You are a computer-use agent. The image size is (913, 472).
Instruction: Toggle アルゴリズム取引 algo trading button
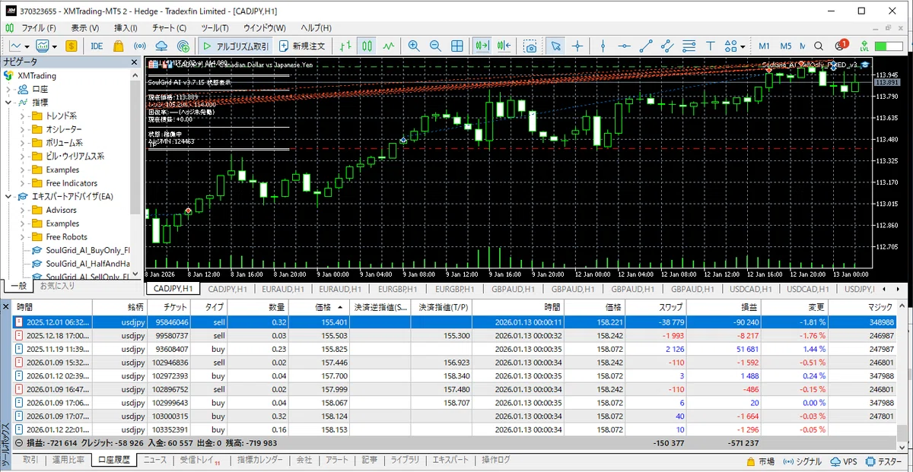pyautogui.click(x=234, y=46)
